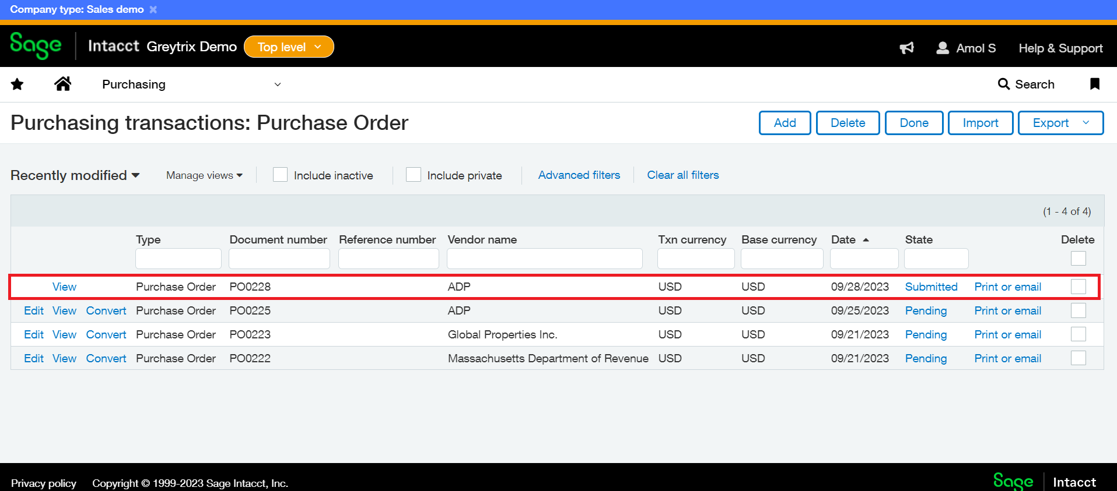Image resolution: width=1117 pixels, height=491 pixels.
Task: Click Clear all filters
Action: 683,175
